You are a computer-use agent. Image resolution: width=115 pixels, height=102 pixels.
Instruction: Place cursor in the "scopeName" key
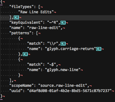click(21, 85)
